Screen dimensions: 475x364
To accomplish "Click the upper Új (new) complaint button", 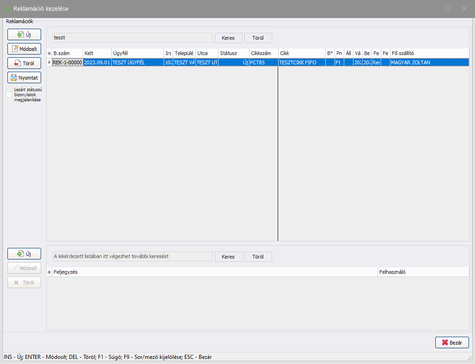I will 24,34.
